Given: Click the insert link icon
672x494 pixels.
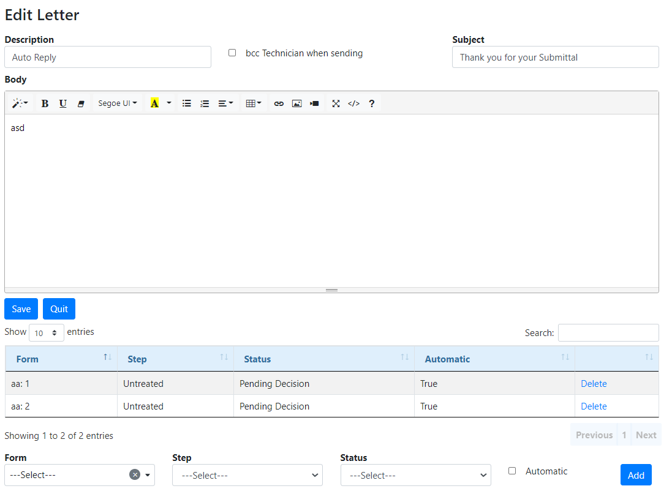Looking at the screenshot, I should point(279,103).
